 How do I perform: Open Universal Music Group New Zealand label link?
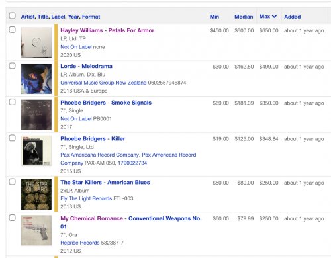point(103,83)
